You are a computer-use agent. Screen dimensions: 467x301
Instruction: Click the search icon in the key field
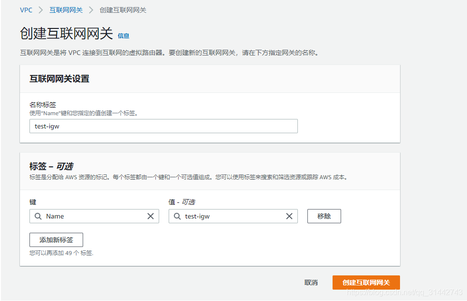click(x=38, y=216)
